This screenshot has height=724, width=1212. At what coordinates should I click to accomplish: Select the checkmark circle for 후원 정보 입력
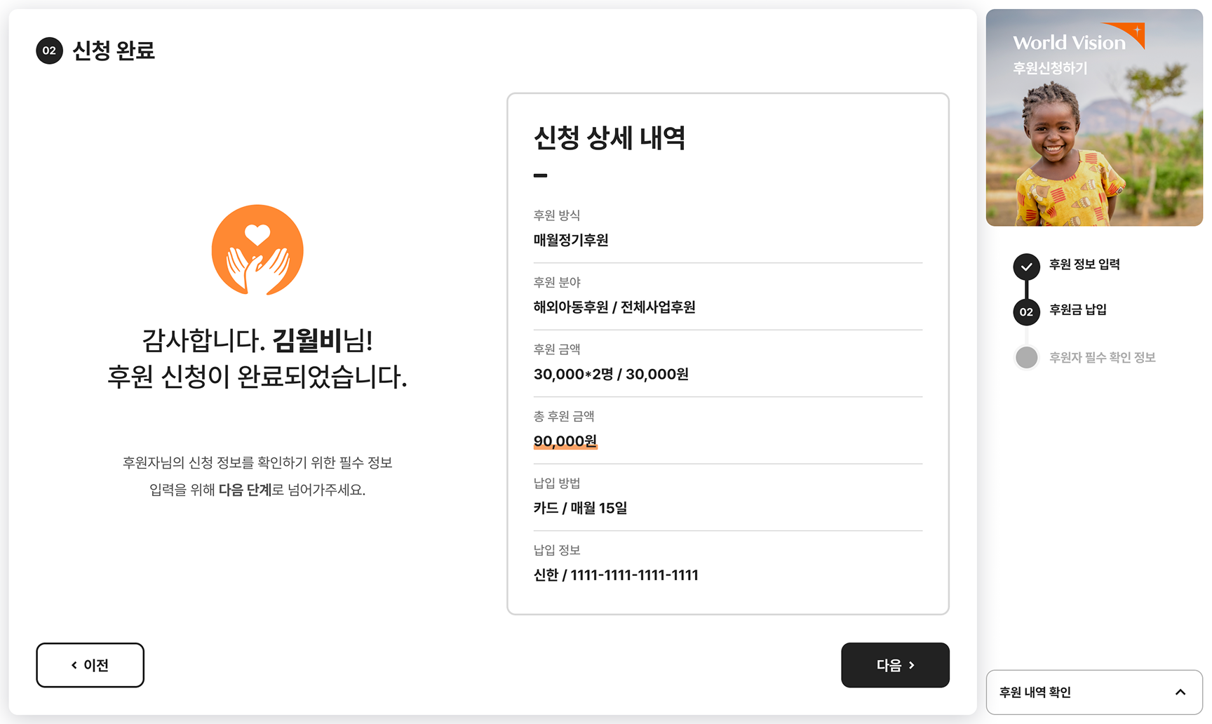click(x=1026, y=267)
